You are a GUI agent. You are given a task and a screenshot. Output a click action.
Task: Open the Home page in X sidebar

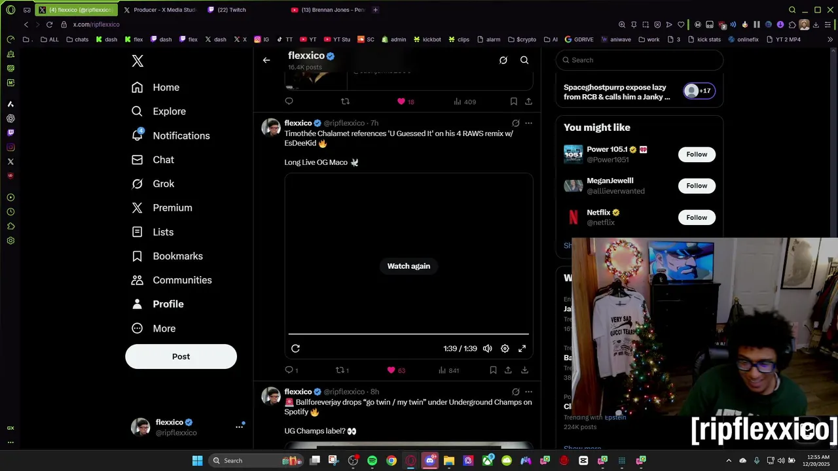click(x=156, y=87)
